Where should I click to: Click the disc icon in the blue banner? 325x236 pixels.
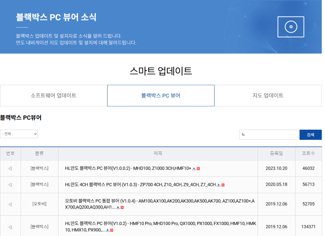point(291,27)
